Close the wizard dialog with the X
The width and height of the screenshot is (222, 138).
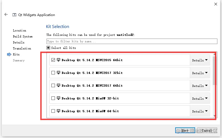(216, 4)
